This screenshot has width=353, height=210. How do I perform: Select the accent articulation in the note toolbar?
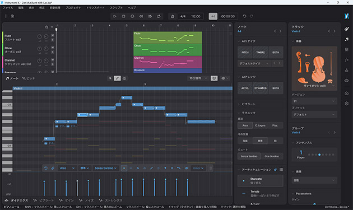(137, 168)
